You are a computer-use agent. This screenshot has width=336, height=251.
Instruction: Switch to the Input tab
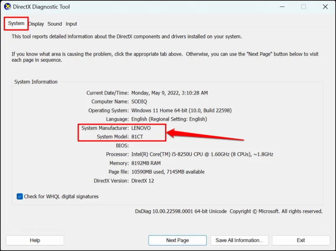coord(71,24)
